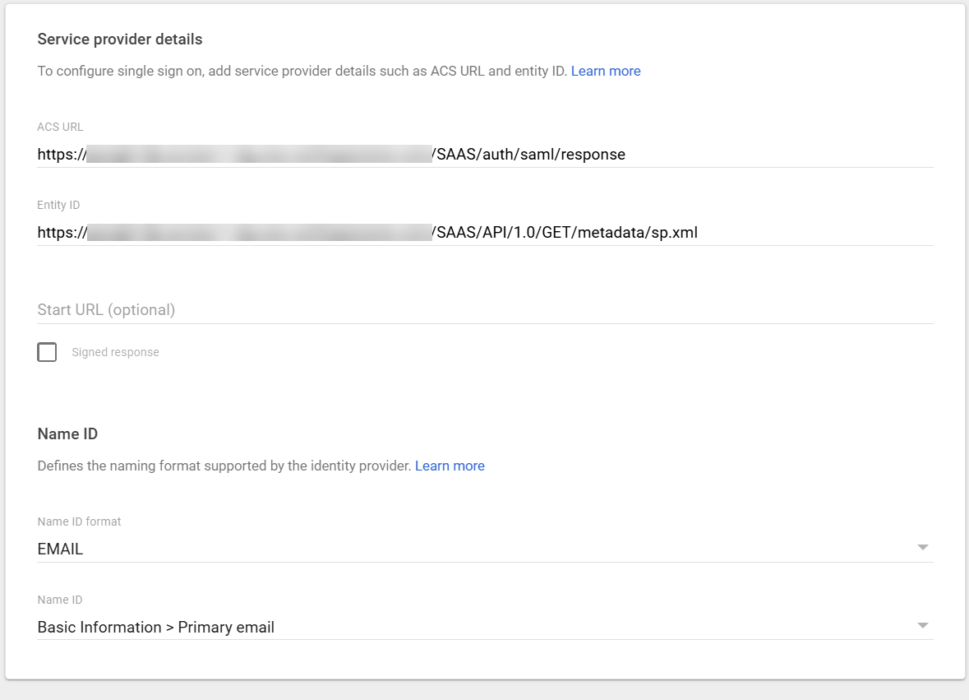969x700 pixels.
Task: Click Basic Information > Primary email value
Action: coord(155,627)
